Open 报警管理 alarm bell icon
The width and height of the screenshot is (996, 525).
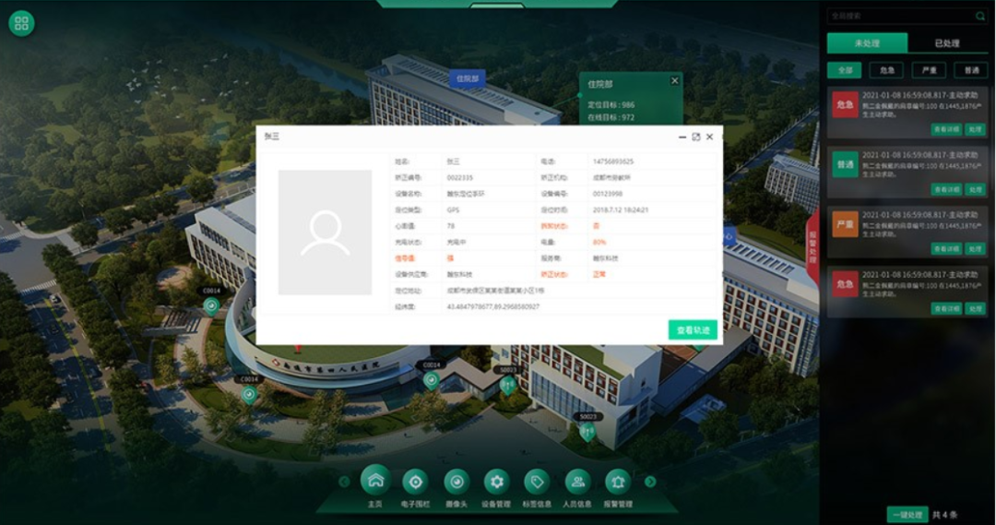[x=617, y=483]
